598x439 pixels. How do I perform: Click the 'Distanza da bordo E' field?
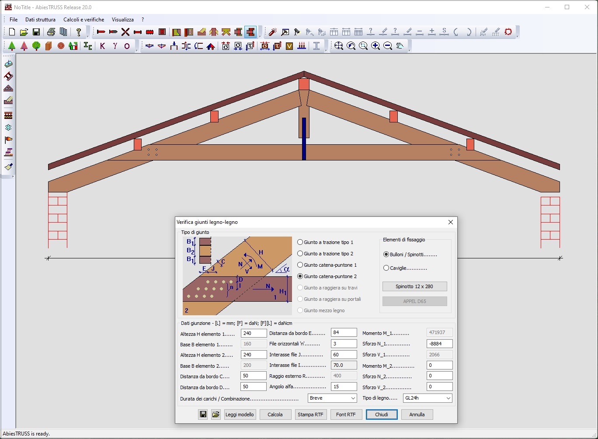click(x=344, y=333)
